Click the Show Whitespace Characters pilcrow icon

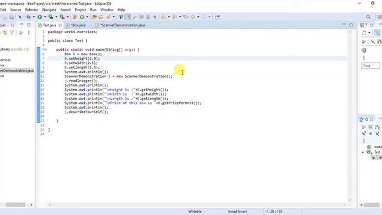point(155,17)
